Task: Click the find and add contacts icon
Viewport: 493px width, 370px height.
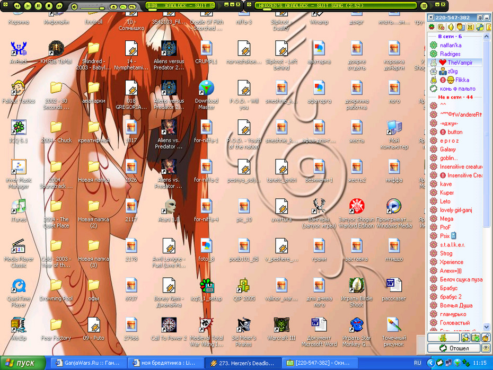Action: (x=465, y=338)
